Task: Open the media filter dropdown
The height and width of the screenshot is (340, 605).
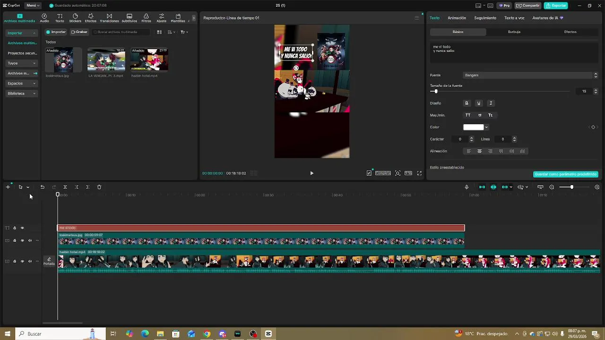Action: coord(184,32)
